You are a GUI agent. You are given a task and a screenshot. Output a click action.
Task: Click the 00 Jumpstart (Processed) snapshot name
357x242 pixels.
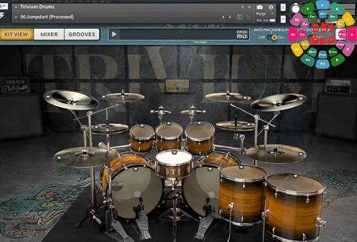coord(47,17)
